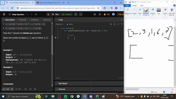
Task: Click the Premium button
Action: (121, 14)
